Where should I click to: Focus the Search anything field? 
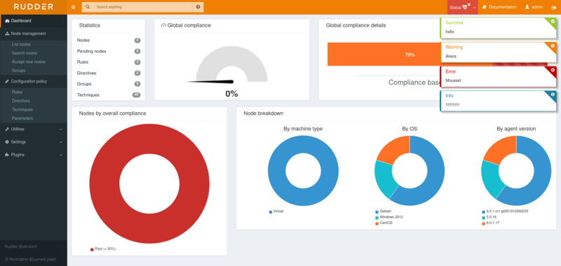point(142,7)
